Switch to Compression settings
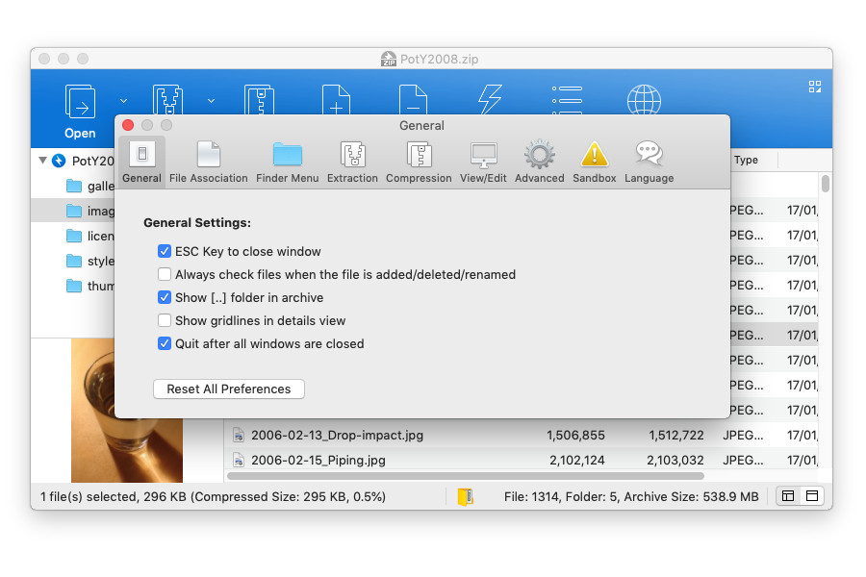866x577 pixels. pos(419,162)
